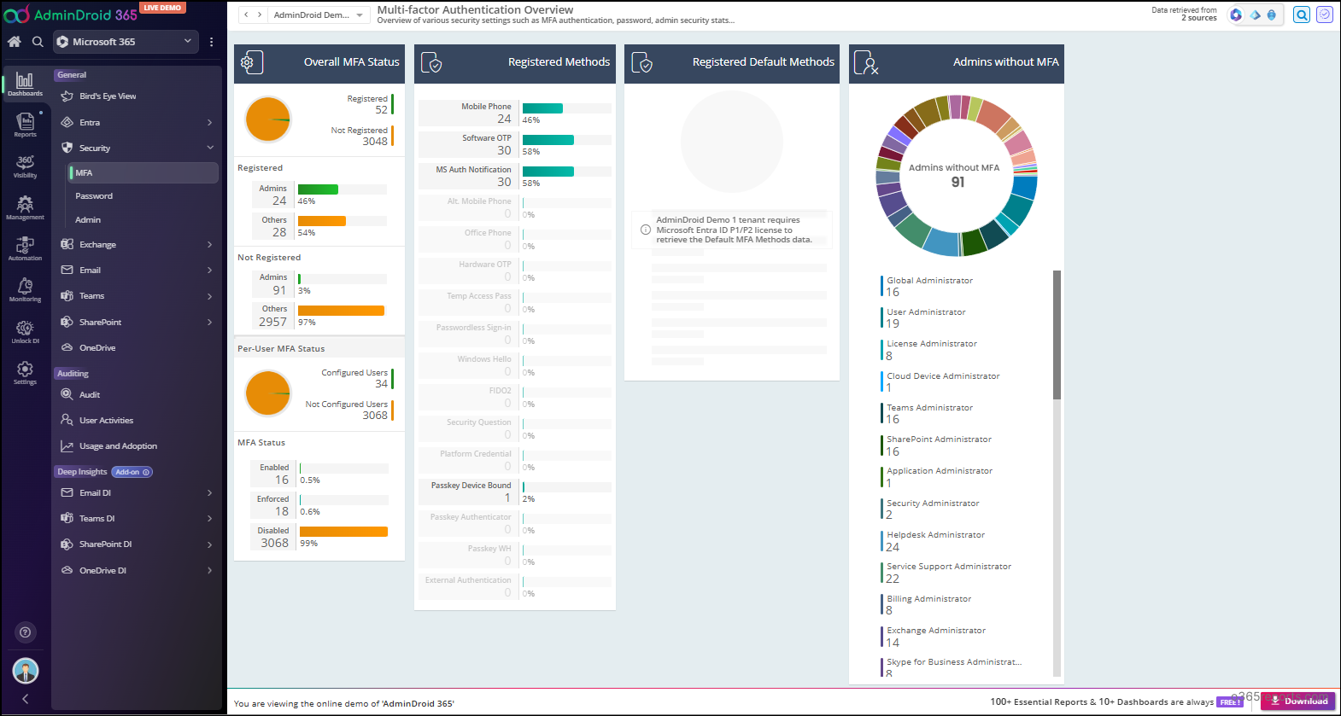Click the Home icon

pos(15,41)
